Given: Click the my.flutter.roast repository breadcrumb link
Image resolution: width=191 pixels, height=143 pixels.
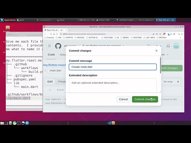Looking at the screenshot, I should click(x=54, y=65).
